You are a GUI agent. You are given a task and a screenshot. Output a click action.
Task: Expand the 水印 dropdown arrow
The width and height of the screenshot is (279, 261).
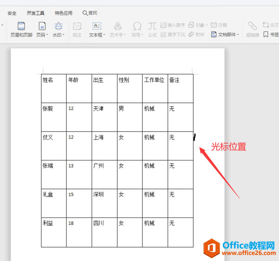coord(63,35)
